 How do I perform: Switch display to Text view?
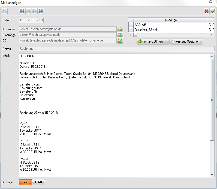25,182
